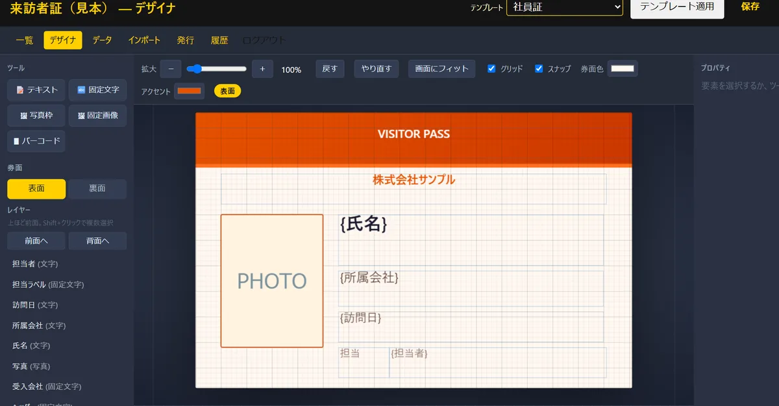Select the バーコード barcode tool
Viewport: 779px width, 406px height.
36,141
